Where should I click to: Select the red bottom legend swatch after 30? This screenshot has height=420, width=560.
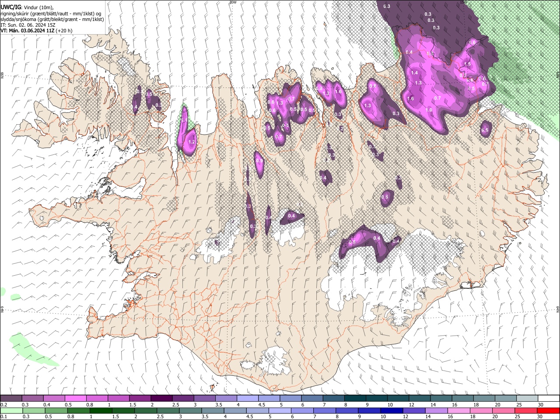548,410
